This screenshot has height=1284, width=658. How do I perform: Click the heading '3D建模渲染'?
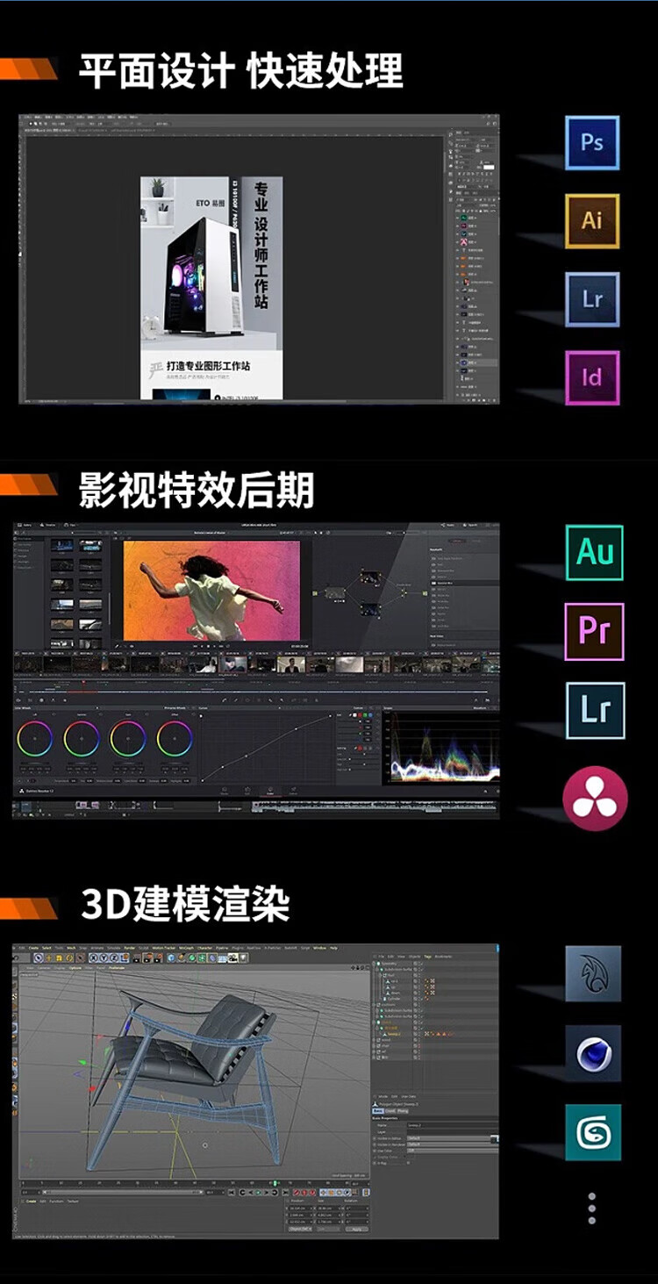pyautogui.click(x=185, y=904)
